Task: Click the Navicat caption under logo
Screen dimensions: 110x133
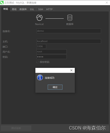Action: tap(39, 24)
